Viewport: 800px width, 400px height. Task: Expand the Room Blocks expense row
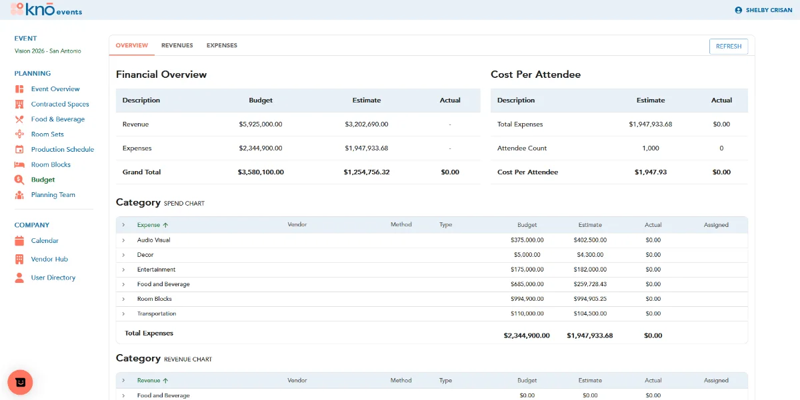123,299
